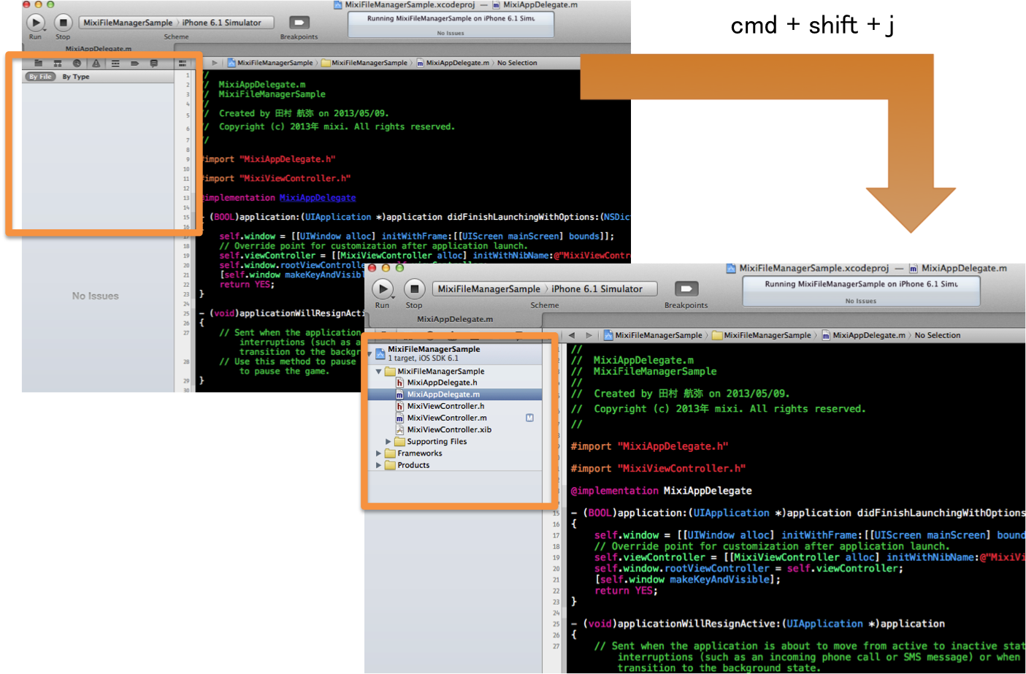Select the By File filter in upper-left window
The height and width of the screenshot is (674, 1026).
tap(40, 77)
